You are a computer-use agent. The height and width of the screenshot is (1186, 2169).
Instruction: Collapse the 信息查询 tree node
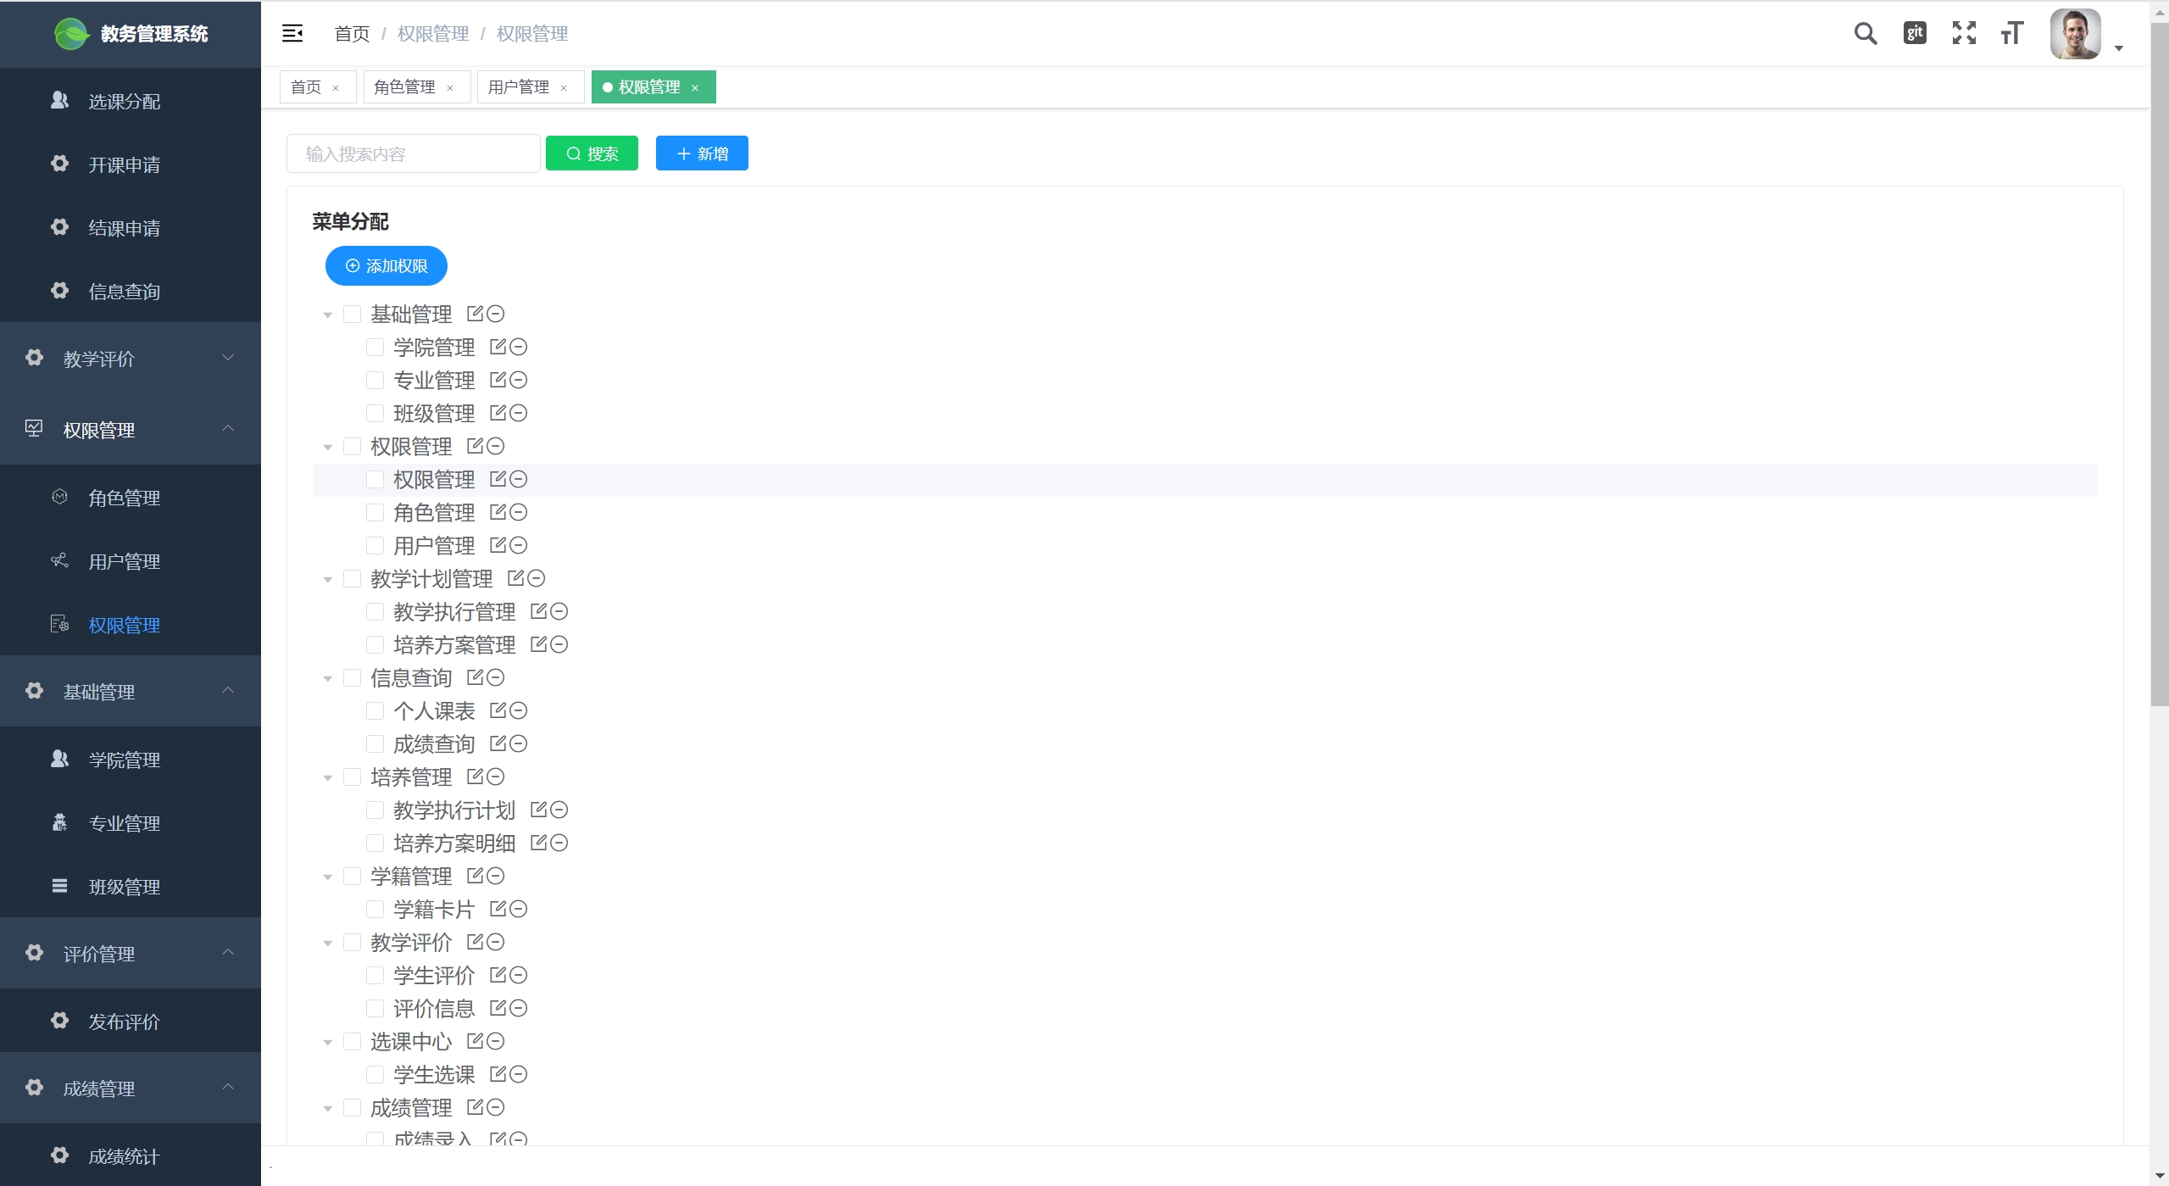click(x=328, y=678)
